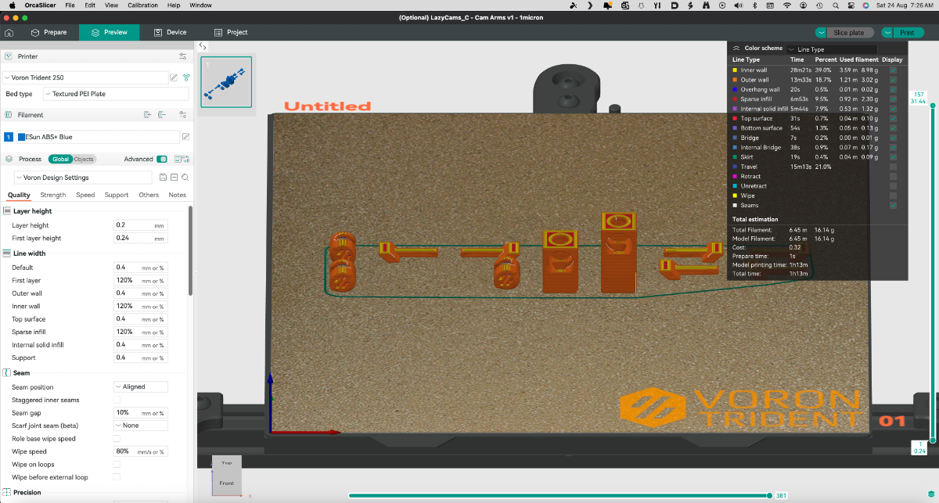
Task: Open the View menu
Action: 112,5
